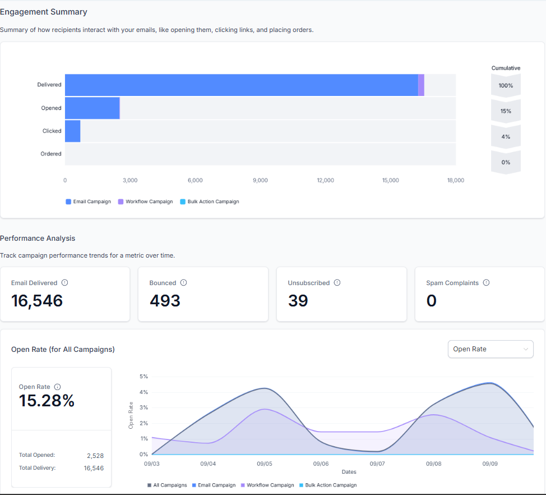The width and height of the screenshot is (546, 495).
Task: Click info icon next to Email Delivered
Action: 64,283
